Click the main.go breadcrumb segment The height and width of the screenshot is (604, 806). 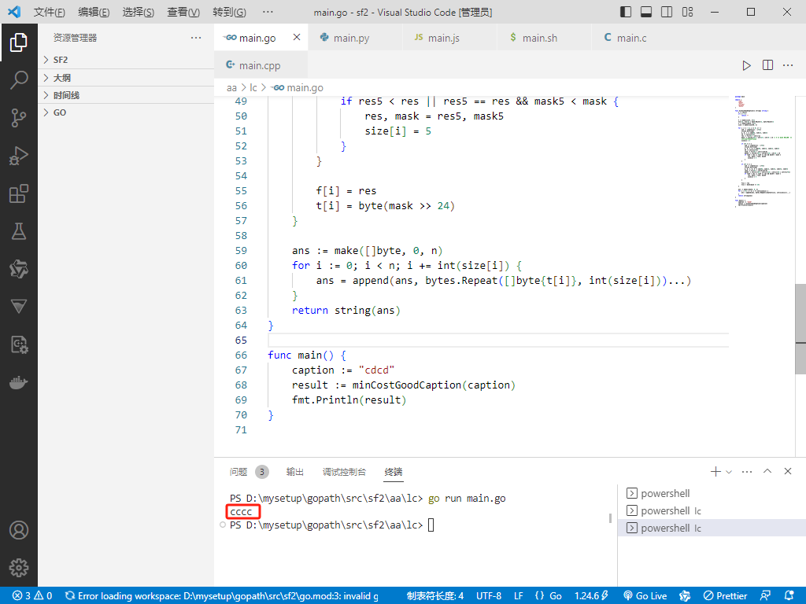click(x=298, y=88)
